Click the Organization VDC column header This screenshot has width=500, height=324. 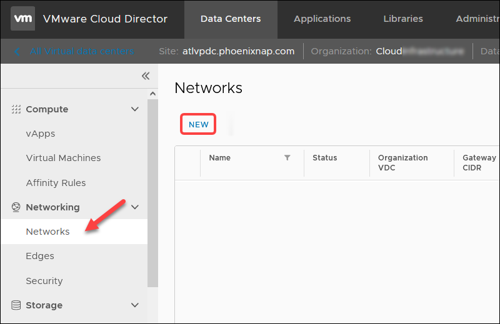point(402,163)
